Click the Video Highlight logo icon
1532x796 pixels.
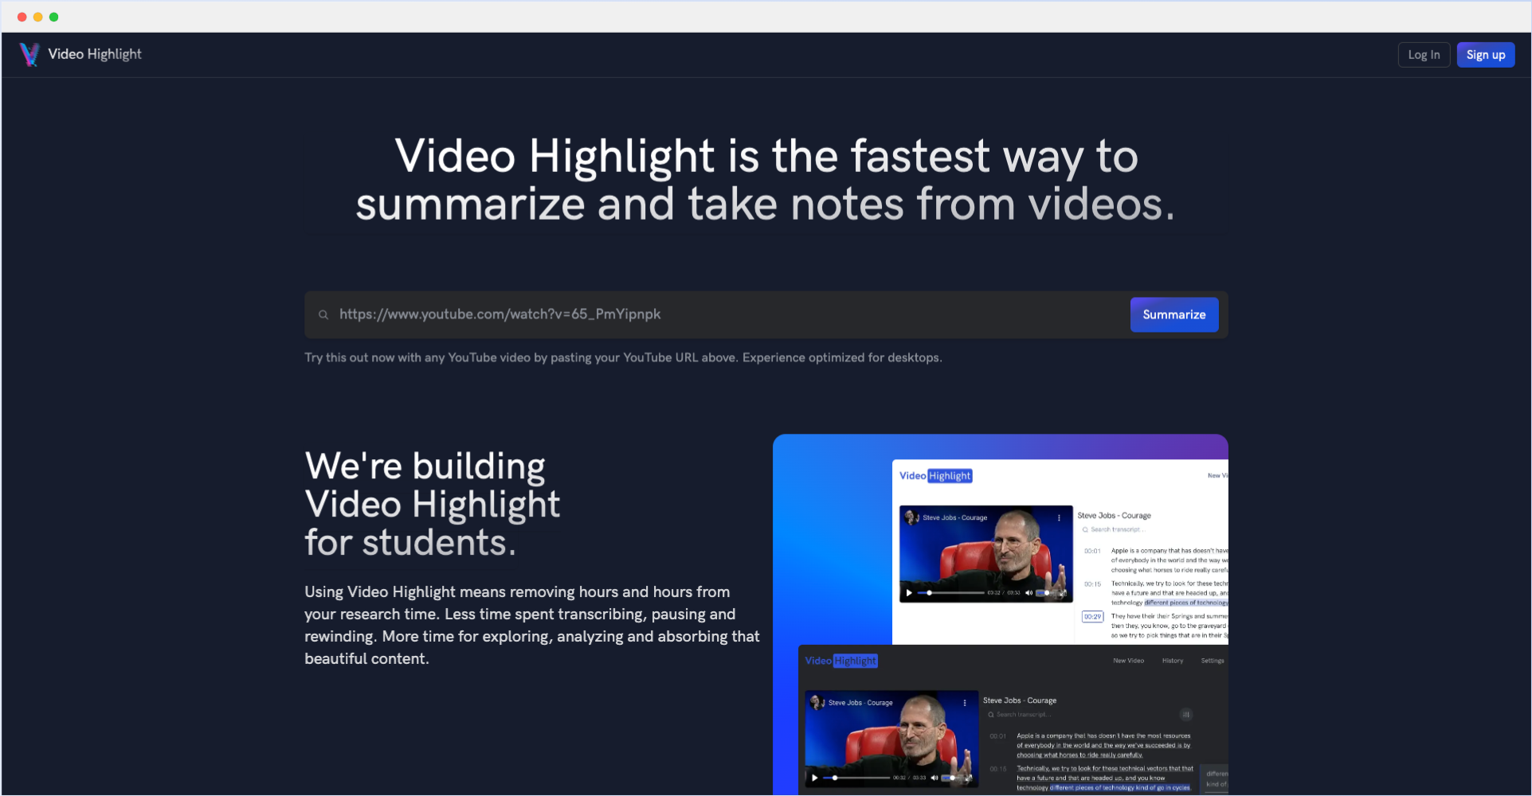click(x=29, y=54)
